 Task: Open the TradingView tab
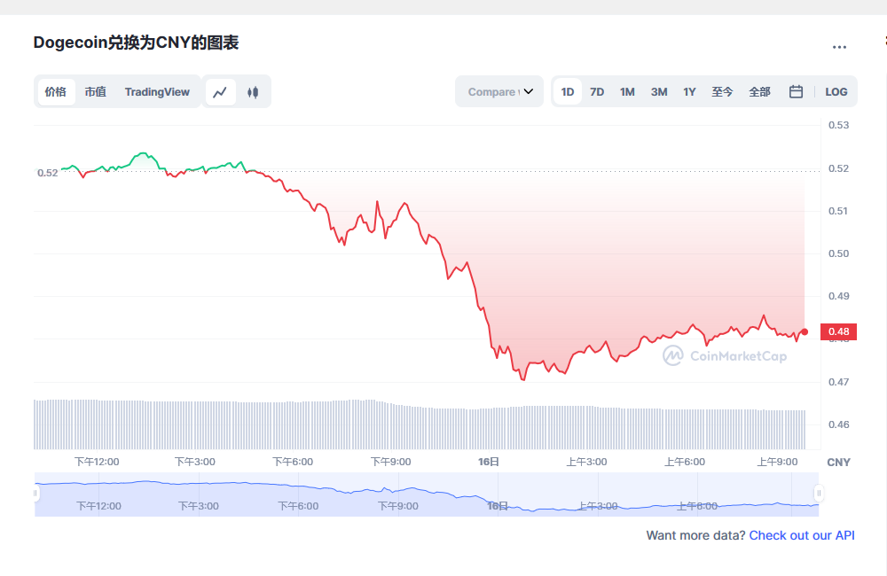point(157,91)
